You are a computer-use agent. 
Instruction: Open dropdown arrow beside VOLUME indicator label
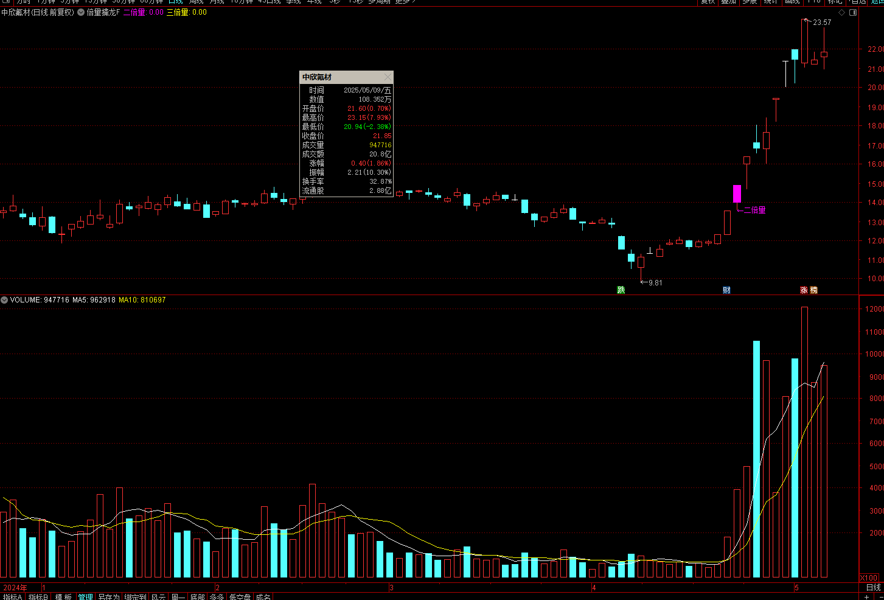tap(4, 300)
